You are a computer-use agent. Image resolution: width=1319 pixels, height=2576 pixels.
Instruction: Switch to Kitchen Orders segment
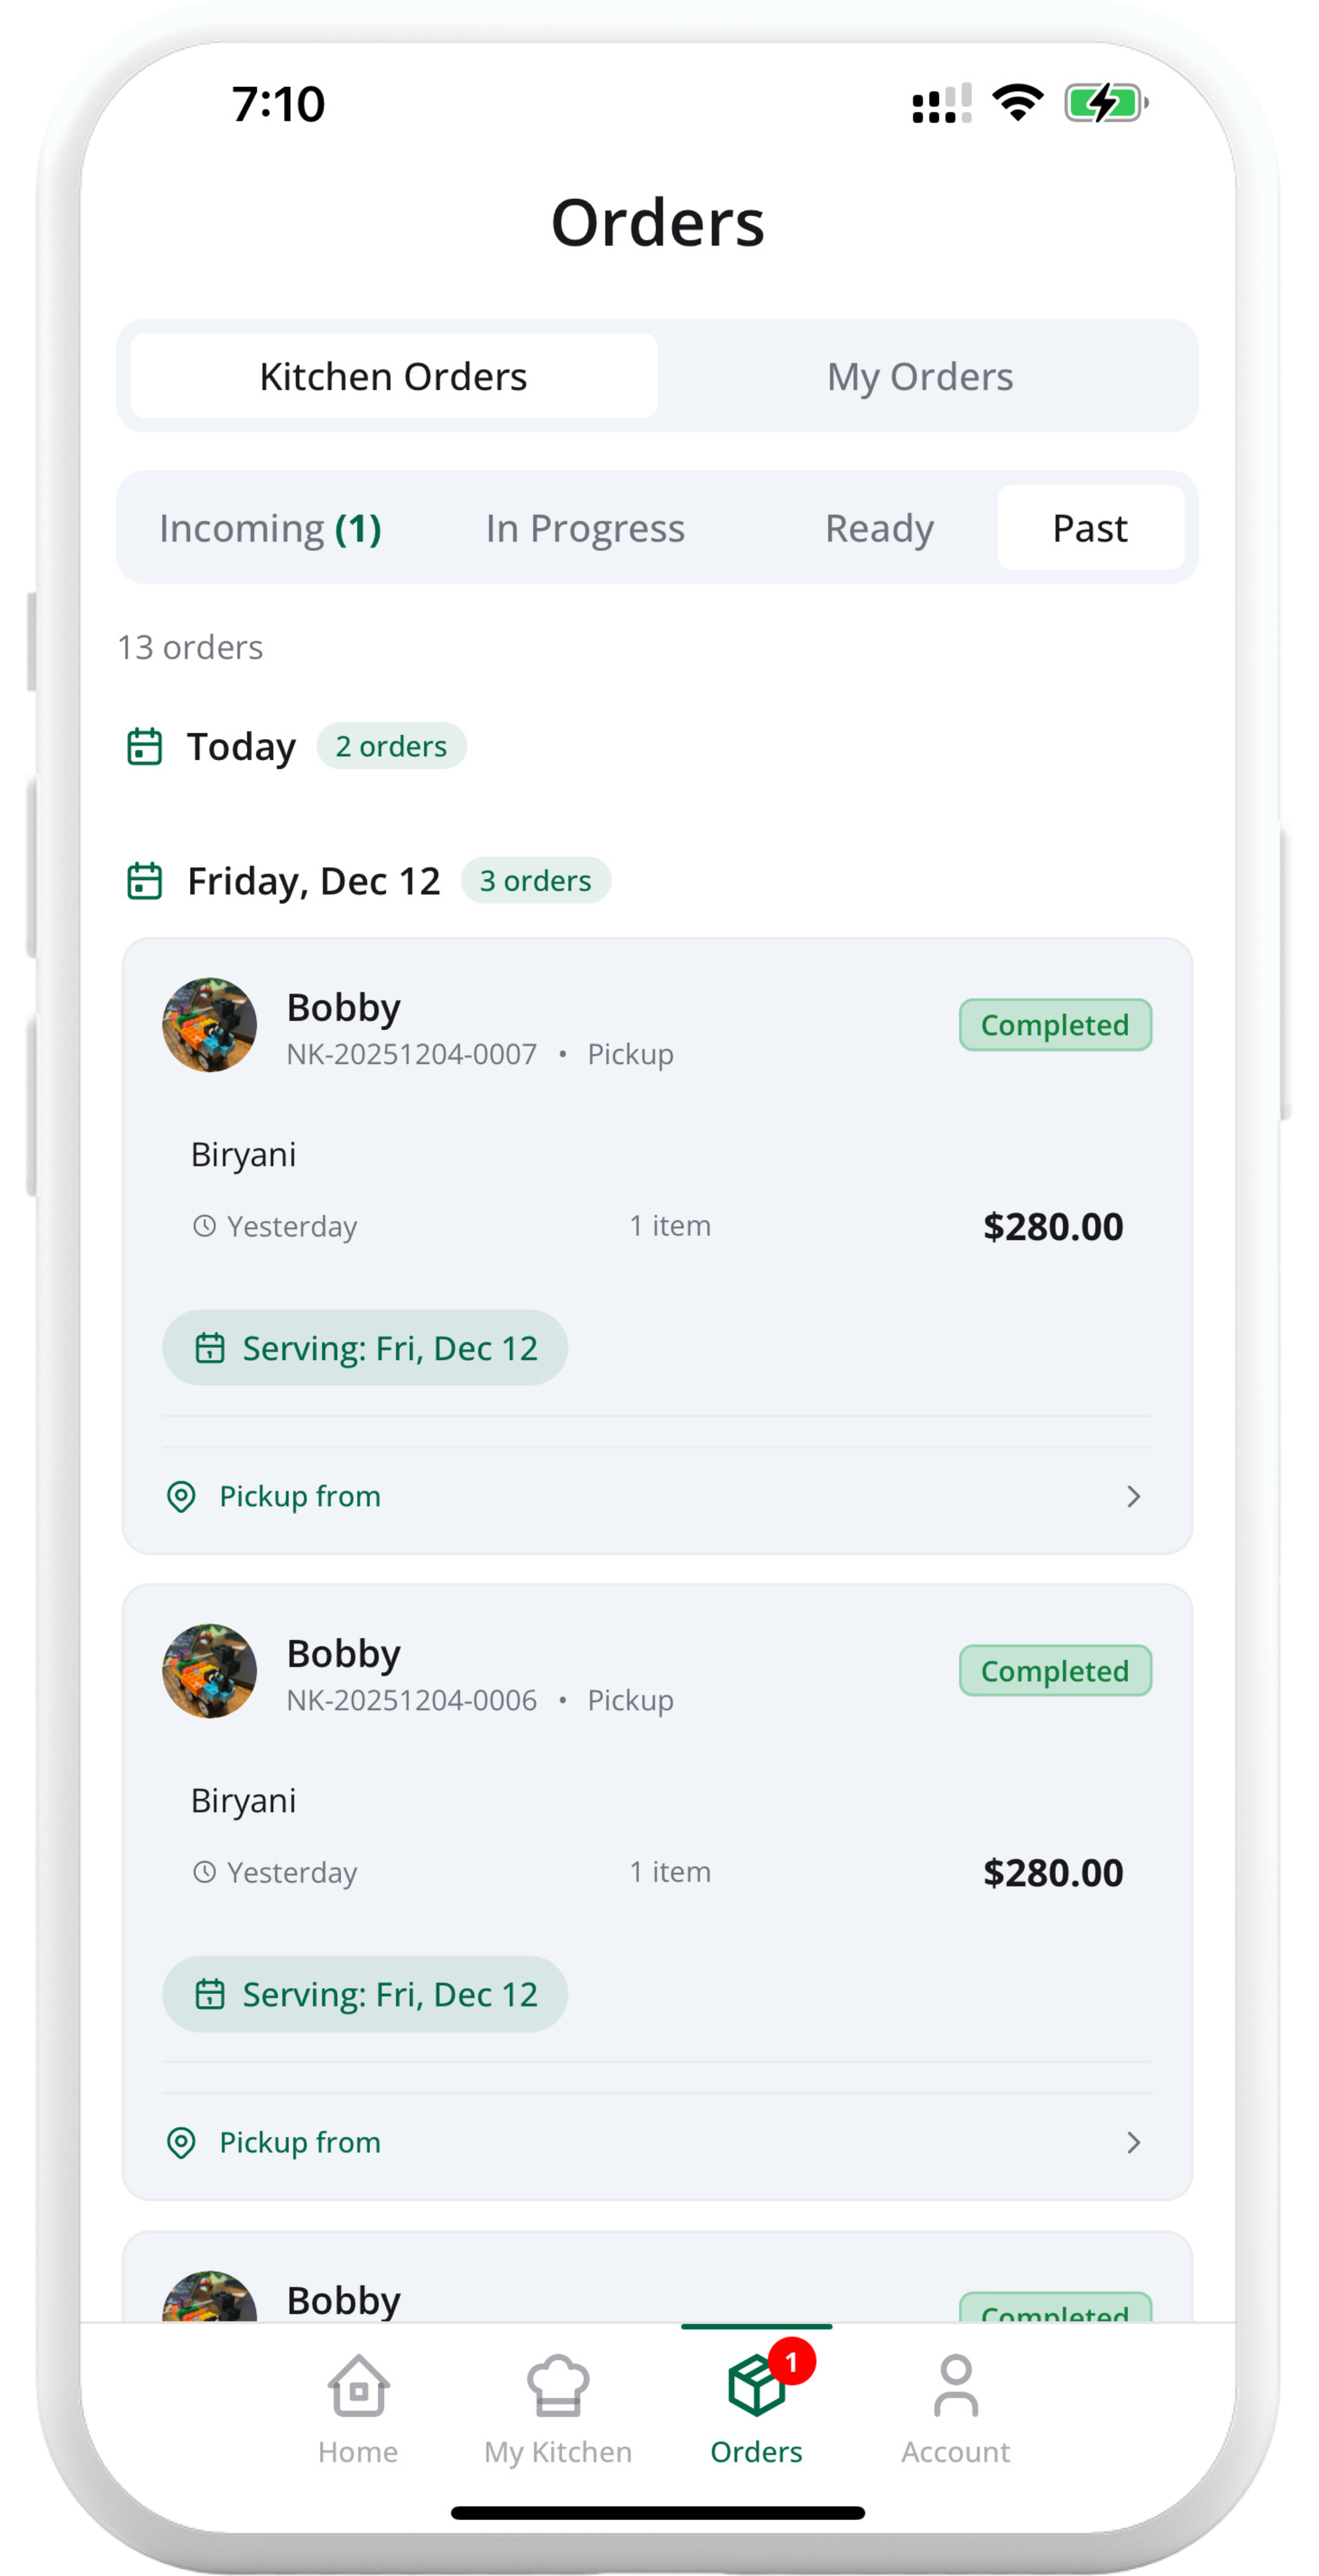[393, 377]
